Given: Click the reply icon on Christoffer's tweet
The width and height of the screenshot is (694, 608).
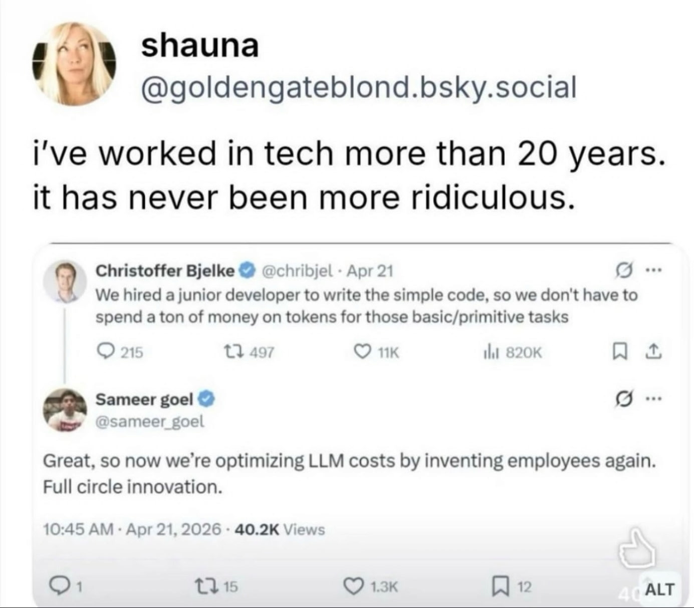Looking at the screenshot, I should (105, 352).
